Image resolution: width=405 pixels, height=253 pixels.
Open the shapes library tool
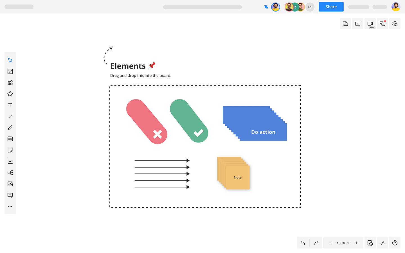(x=10, y=83)
